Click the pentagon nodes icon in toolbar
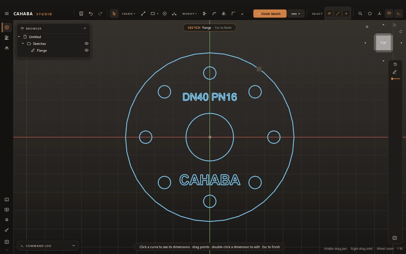 point(370,14)
